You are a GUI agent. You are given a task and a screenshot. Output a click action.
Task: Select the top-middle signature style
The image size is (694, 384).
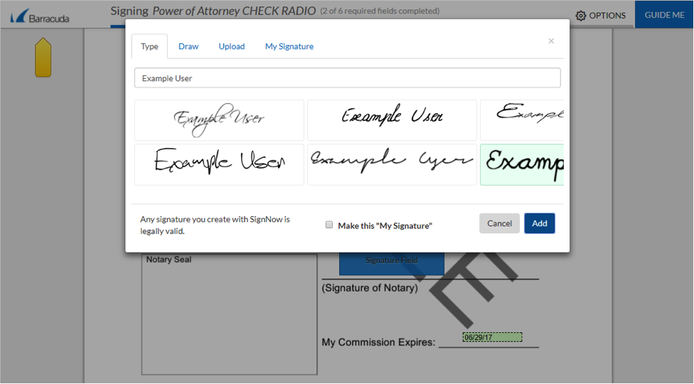tap(392, 120)
